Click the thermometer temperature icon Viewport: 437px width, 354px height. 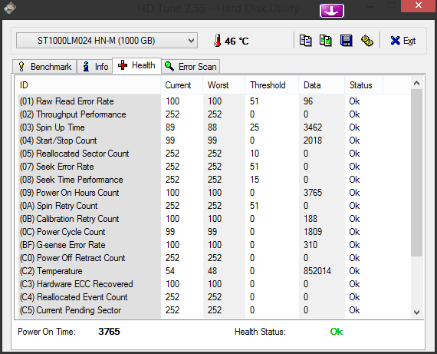pyautogui.click(x=218, y=41)
